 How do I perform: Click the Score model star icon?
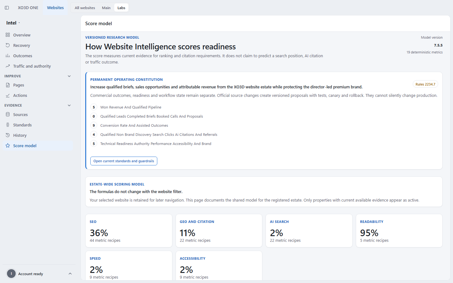coord(8,146)
